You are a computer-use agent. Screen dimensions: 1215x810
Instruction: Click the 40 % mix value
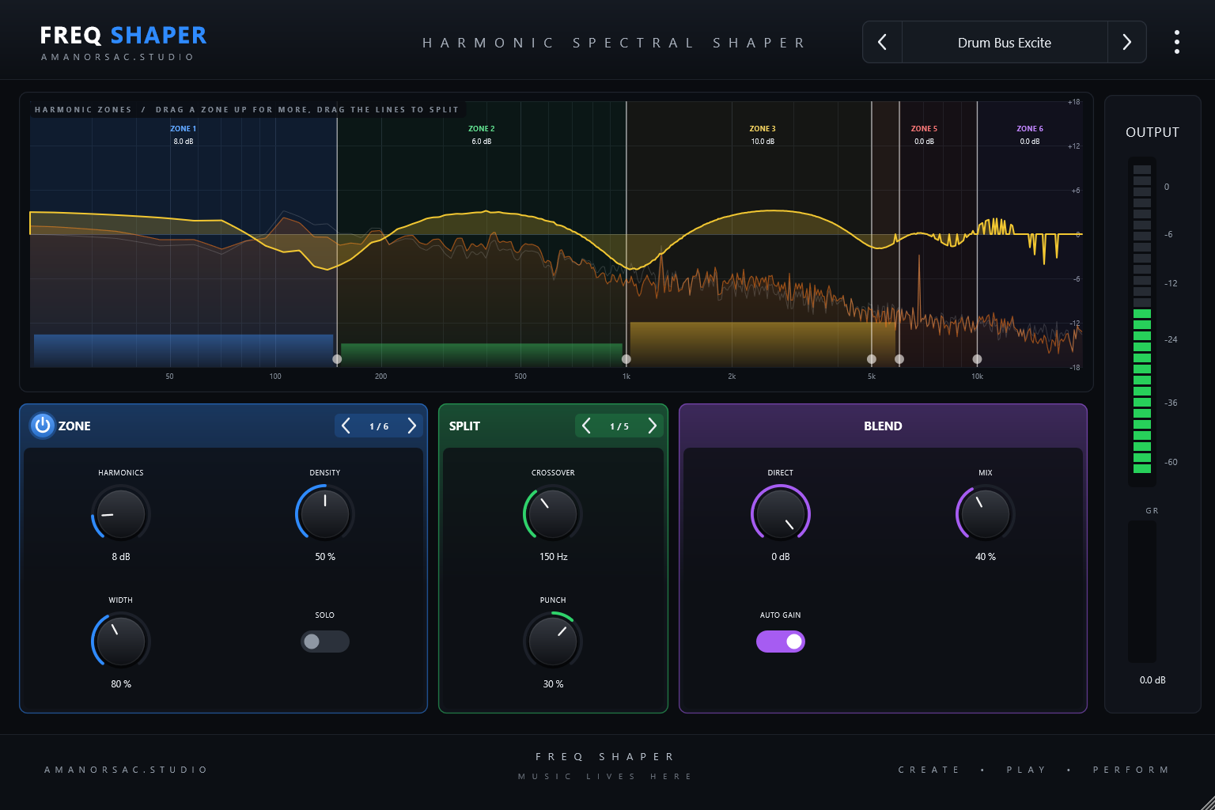pyautogui.click(x=986, y=557)
